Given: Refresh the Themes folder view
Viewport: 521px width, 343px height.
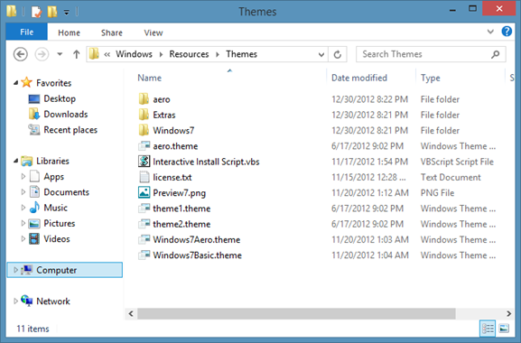Looking at the screenshot, I should [x=338, y=54].
